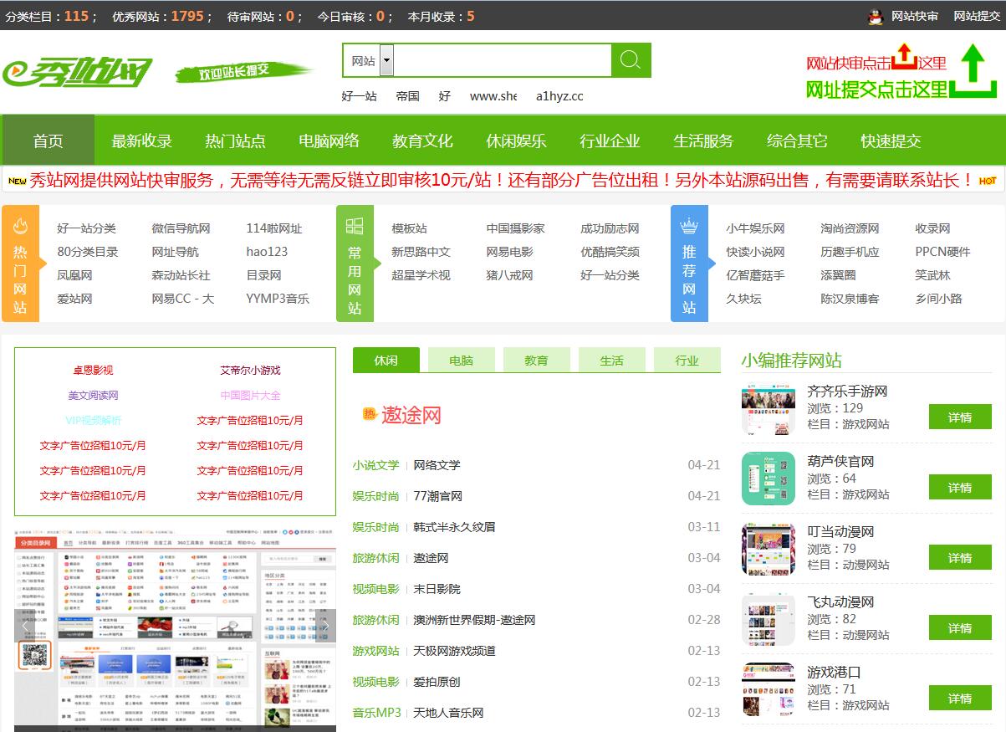Click the large green upload arrow icon
This screenshot has width=1006, height=732.
(973, 71)
